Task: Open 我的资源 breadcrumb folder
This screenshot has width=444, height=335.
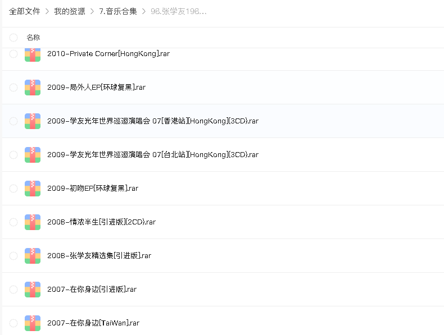Action: [x=70, y=11]
